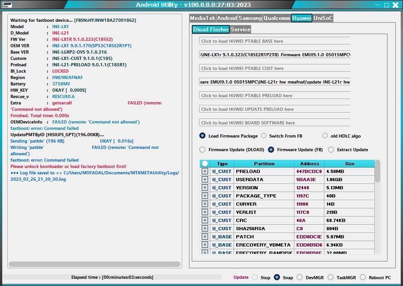Select the TaskMGR radio button
Screen dimensions: 403x286
pyautogui.click(x=330, y=277)
